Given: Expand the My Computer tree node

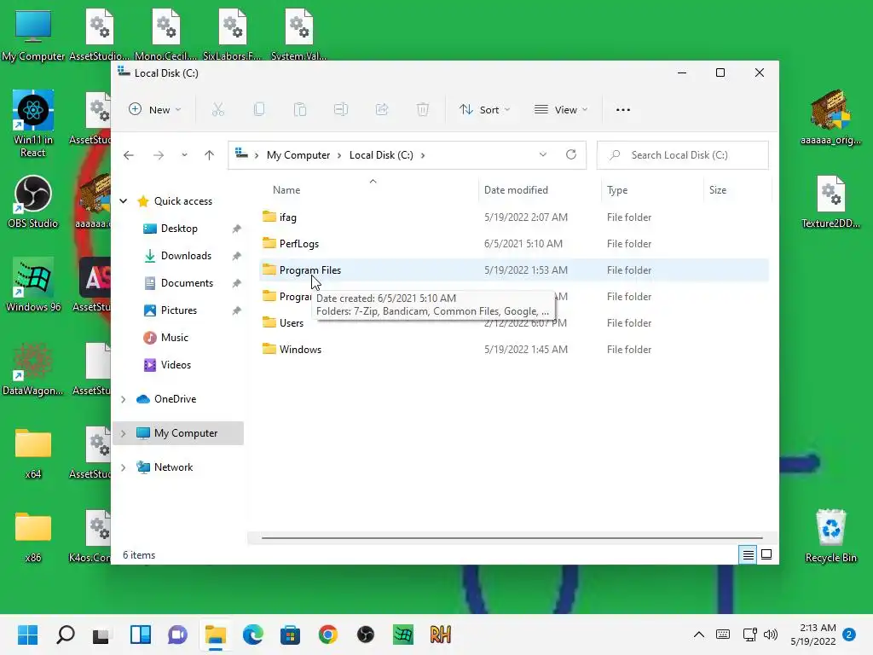Looking at the screenshot, I should (124, 433).
